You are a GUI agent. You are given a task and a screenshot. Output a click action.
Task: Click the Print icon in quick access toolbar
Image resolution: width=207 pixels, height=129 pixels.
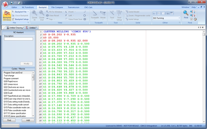click(19, 3)
